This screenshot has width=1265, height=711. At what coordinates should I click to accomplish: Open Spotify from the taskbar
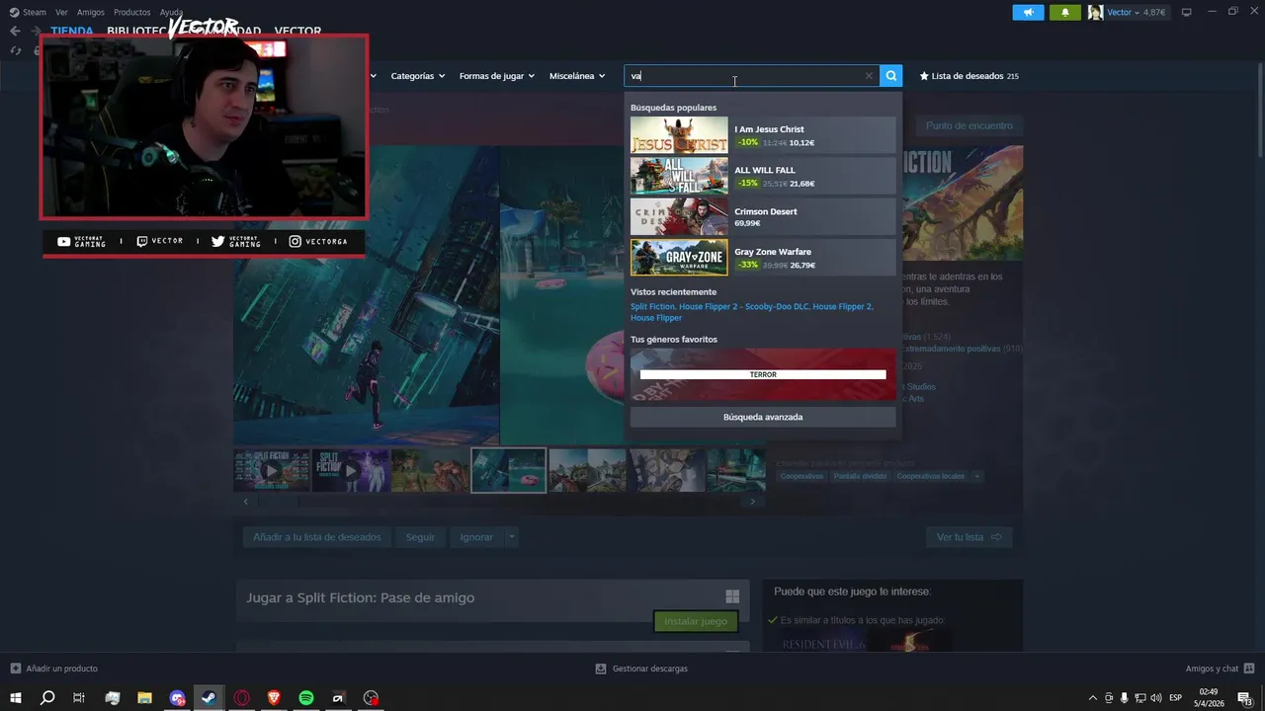coord(306,697)
